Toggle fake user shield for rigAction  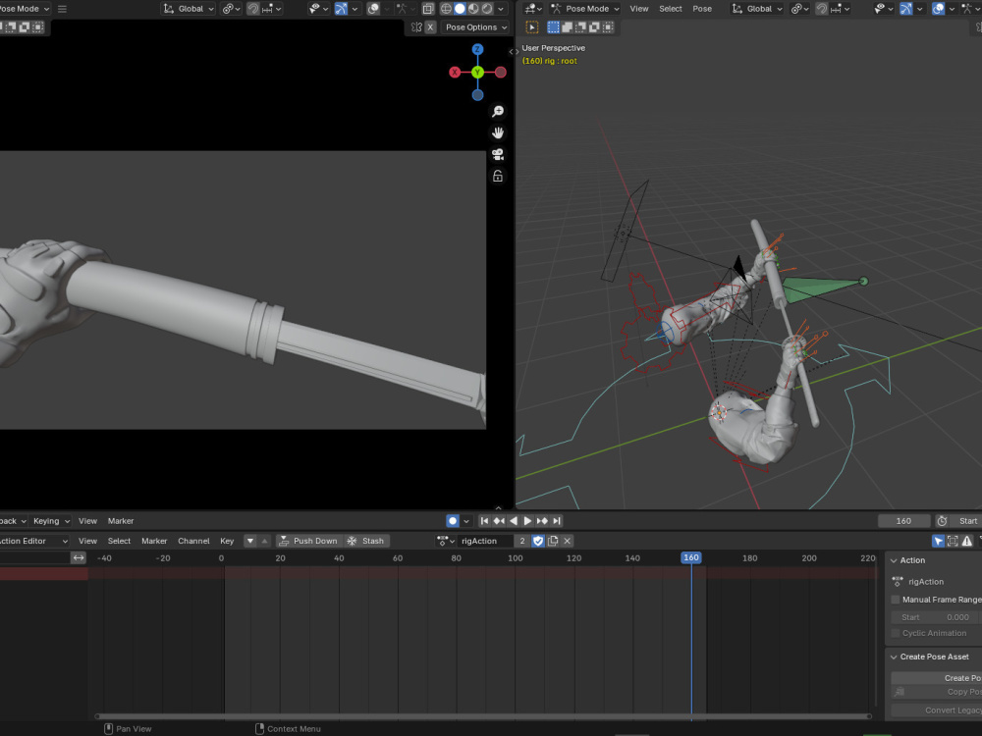tap(538, 541)
